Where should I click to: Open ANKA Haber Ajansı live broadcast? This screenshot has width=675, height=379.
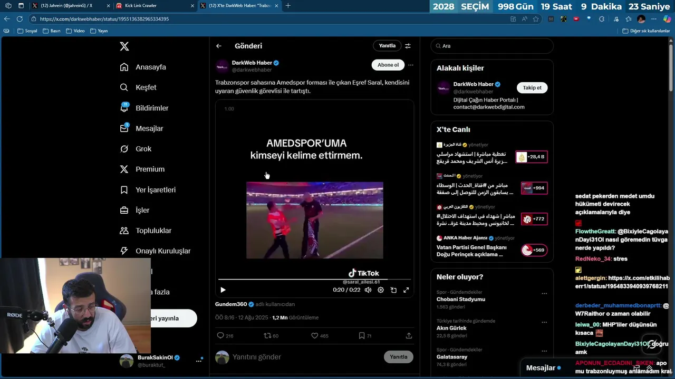491,246
